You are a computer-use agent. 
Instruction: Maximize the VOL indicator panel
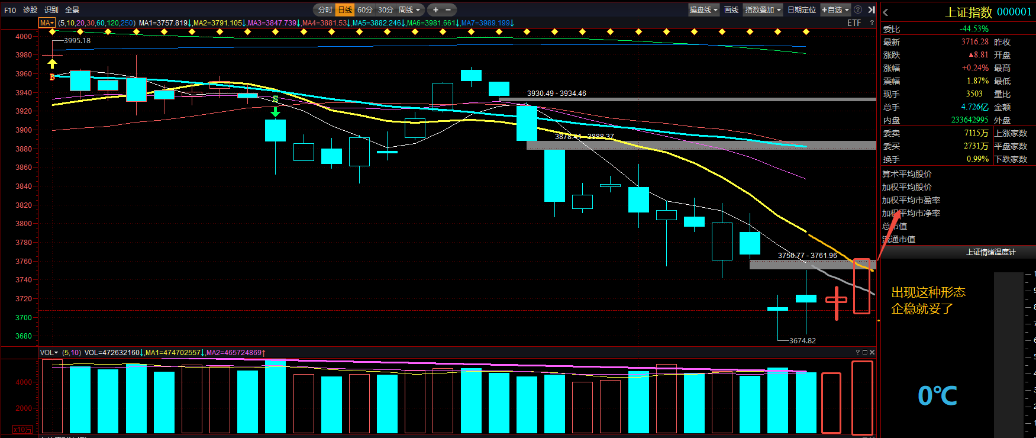(x=864, y=352)
